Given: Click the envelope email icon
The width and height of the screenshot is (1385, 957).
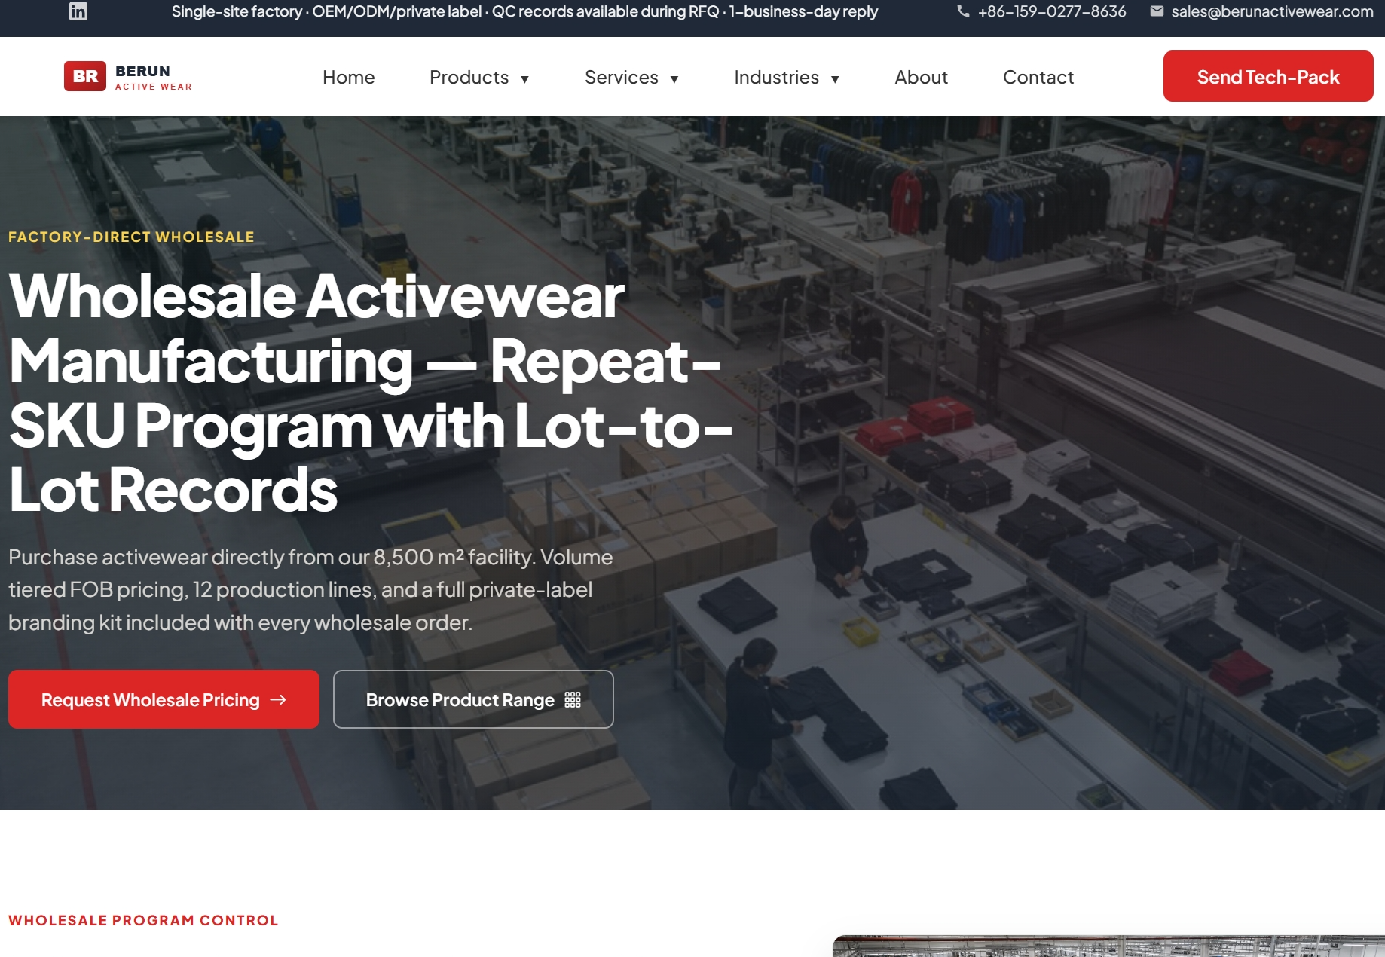Looking at the screenshot, I should coord(1157,11).
